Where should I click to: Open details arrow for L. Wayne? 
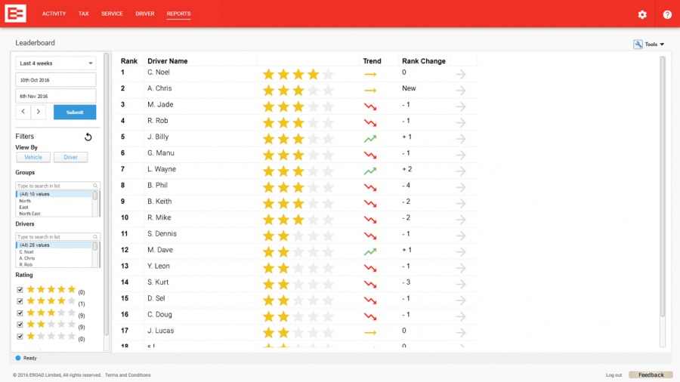tap(461, 171)
